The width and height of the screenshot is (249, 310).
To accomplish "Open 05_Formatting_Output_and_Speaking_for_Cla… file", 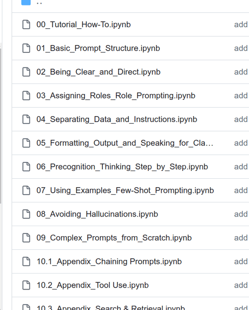I will point(125,143).
